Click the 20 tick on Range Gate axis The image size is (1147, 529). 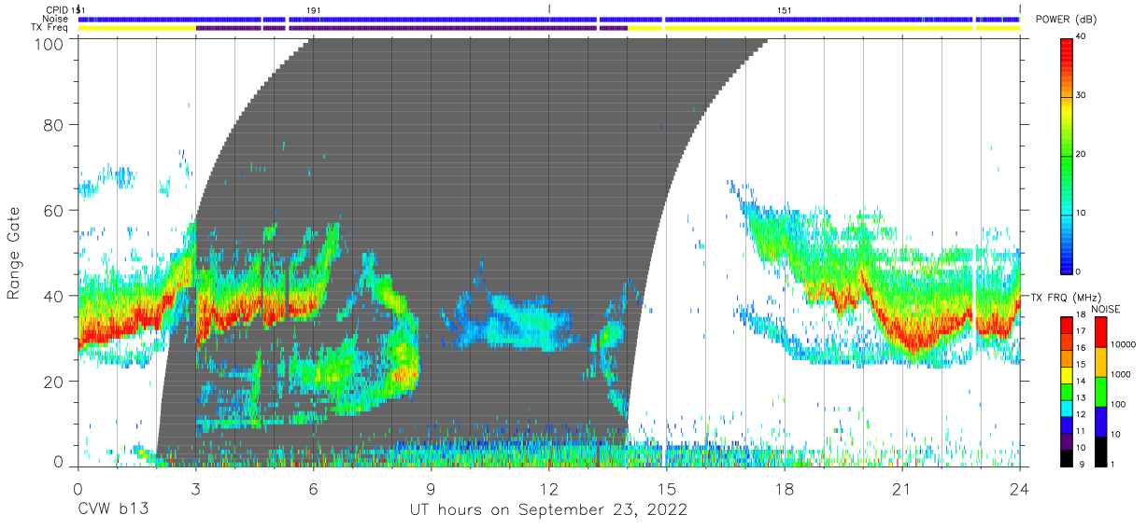55,381
